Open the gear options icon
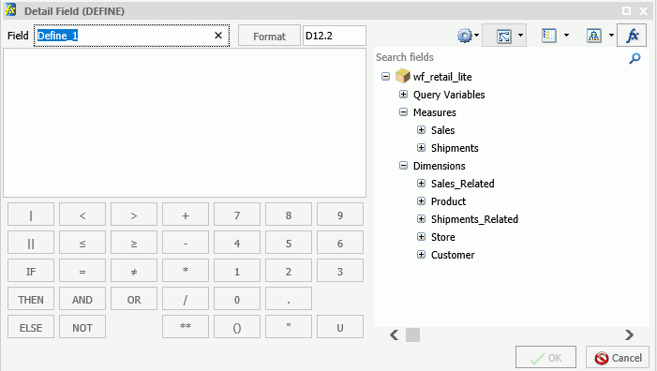 (x=464, y=36)
